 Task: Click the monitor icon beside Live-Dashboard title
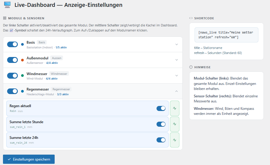coord(7,5)
